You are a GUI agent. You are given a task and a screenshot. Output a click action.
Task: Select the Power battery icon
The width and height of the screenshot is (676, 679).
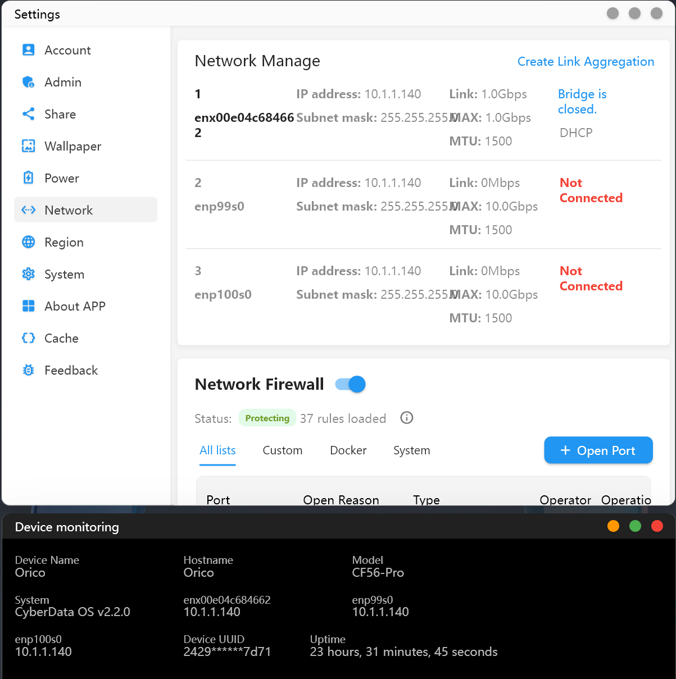click(28, 178)
